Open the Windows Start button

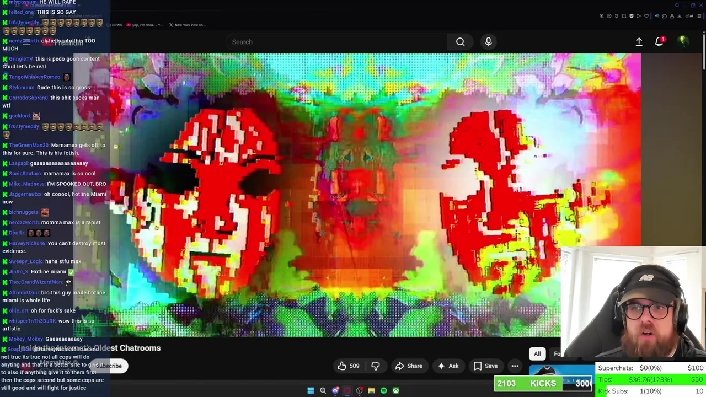point(311,390)
